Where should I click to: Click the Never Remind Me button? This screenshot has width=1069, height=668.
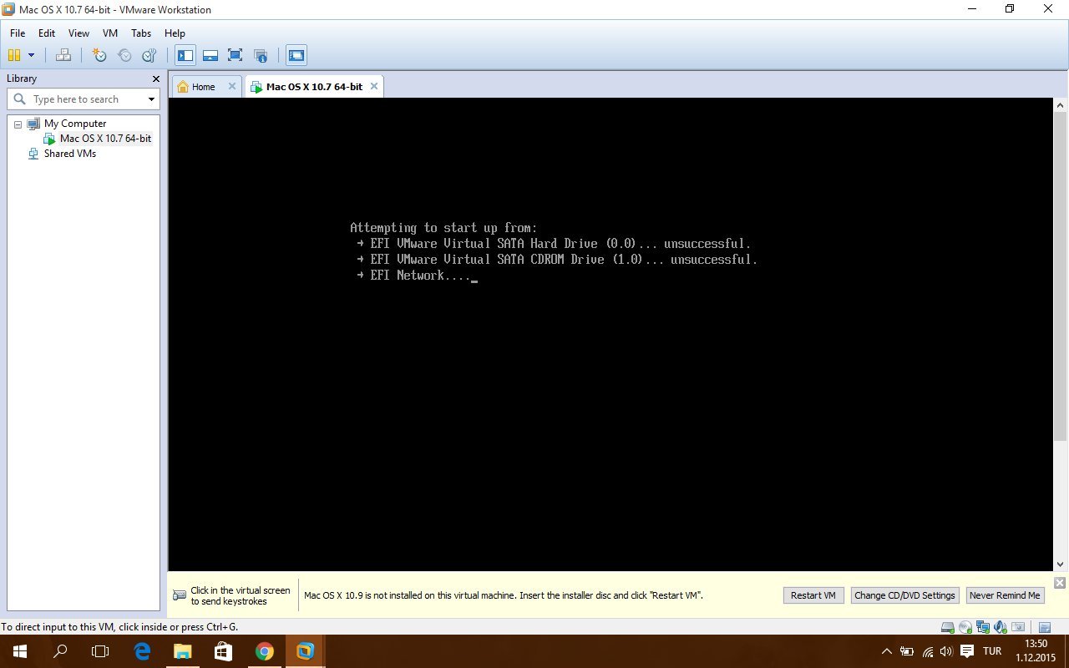[1005, 595]
